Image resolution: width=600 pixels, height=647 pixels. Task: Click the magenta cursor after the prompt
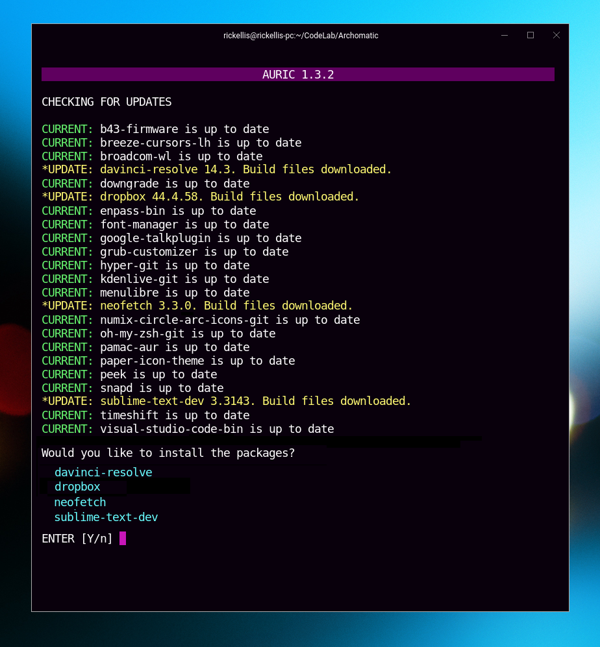[x=123, y=538]
